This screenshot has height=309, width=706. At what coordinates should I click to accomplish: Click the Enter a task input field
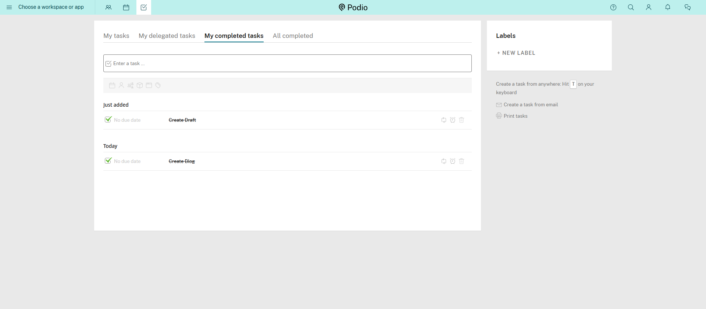click(287, 63)
